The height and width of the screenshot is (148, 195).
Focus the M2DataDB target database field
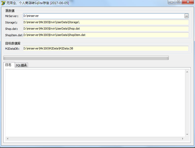pyautogui.click(x=106, y=48)
